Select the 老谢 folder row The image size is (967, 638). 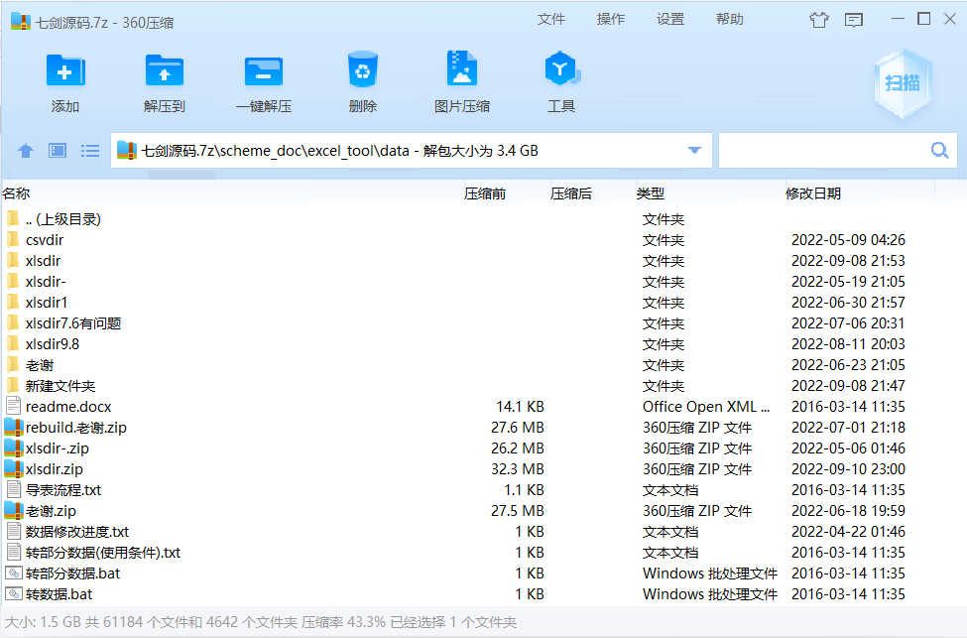tap(484, 365)
